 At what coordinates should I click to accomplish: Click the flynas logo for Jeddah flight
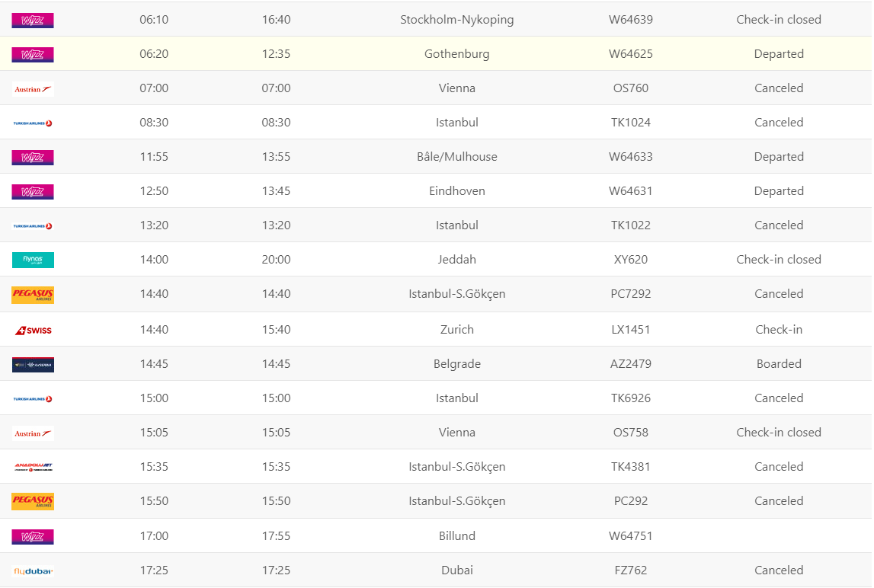pos(33,260)
